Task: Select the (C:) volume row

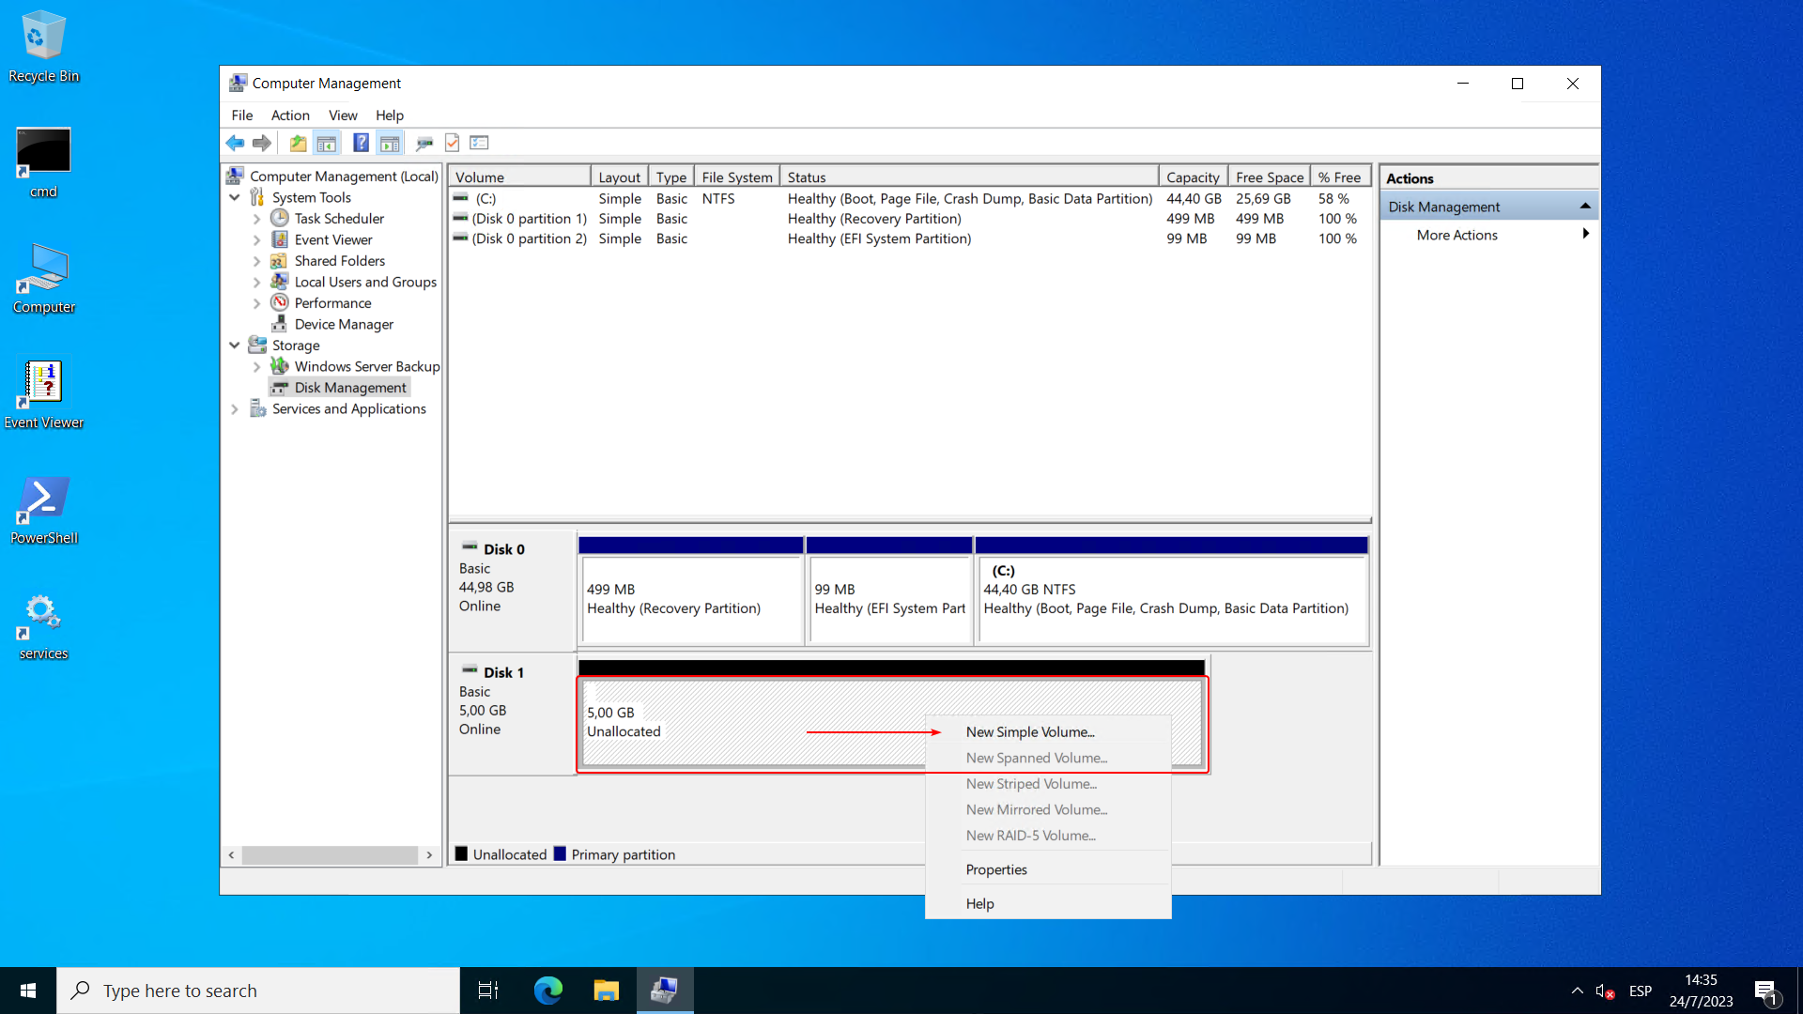Action: pos(909,199)
